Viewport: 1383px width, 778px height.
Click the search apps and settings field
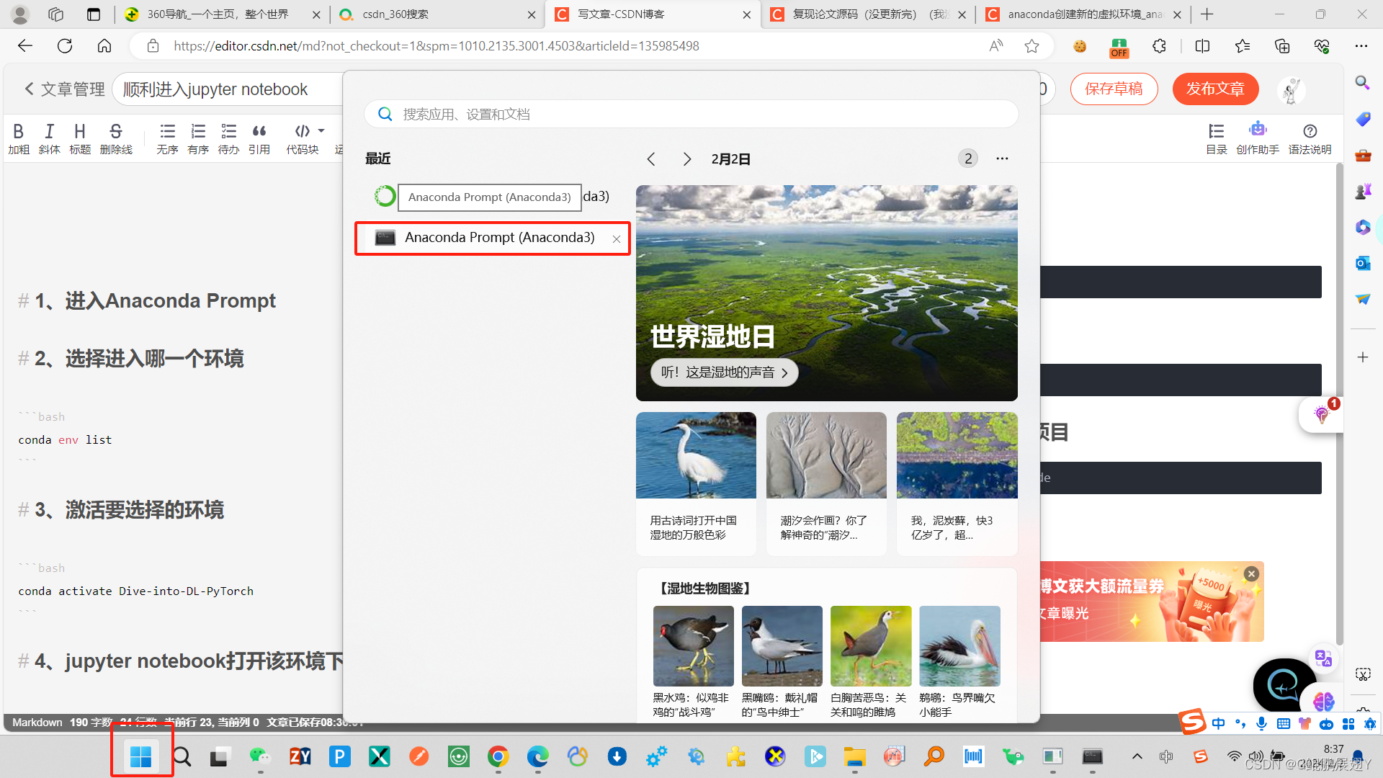pos(691,114)
